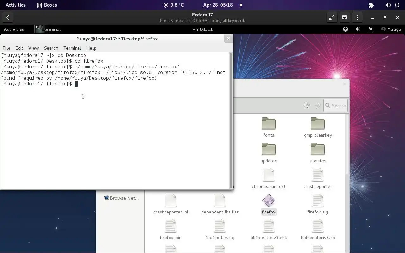Open the gmp-clearkey folder
Viewport: 405px width, 253px height.
click(318, 127)
